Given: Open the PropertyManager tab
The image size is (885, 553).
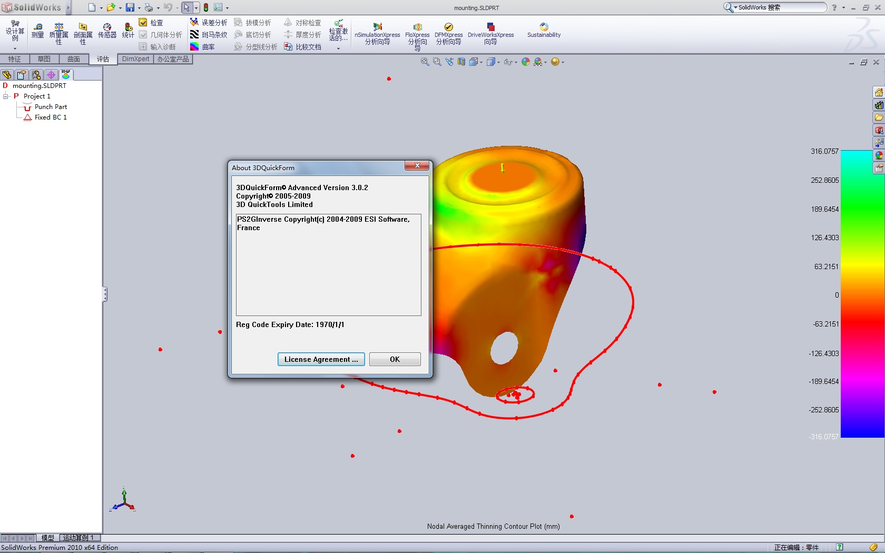Looking at the screenshot, I should 22,74.
